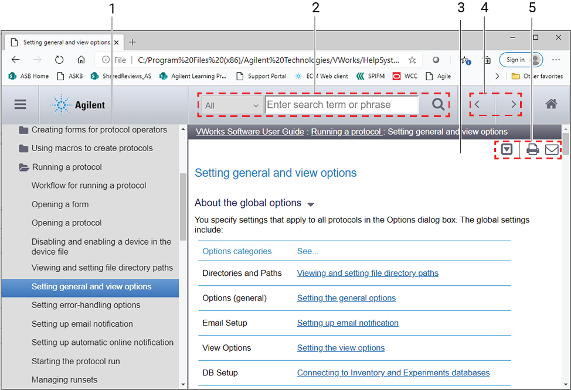This screenshot has height=390, width=571.
Task: Open the Agilent Learning bookmark
Action: click(x=193, y=76)
